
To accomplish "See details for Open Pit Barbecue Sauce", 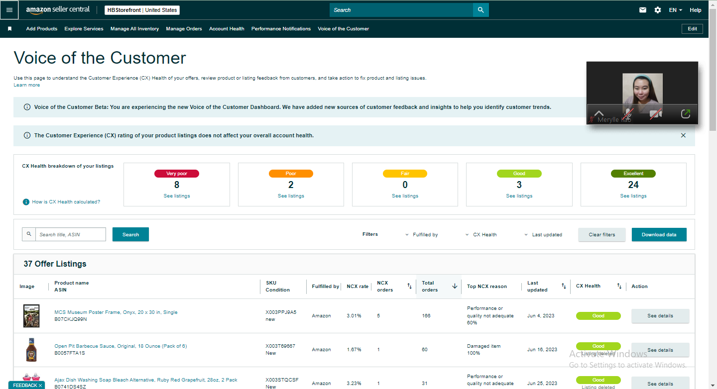I will point(660,350).
